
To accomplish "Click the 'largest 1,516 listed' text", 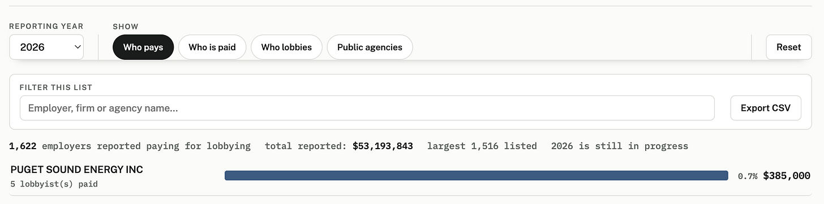I will pyautogui.click(x=482, y=146).
